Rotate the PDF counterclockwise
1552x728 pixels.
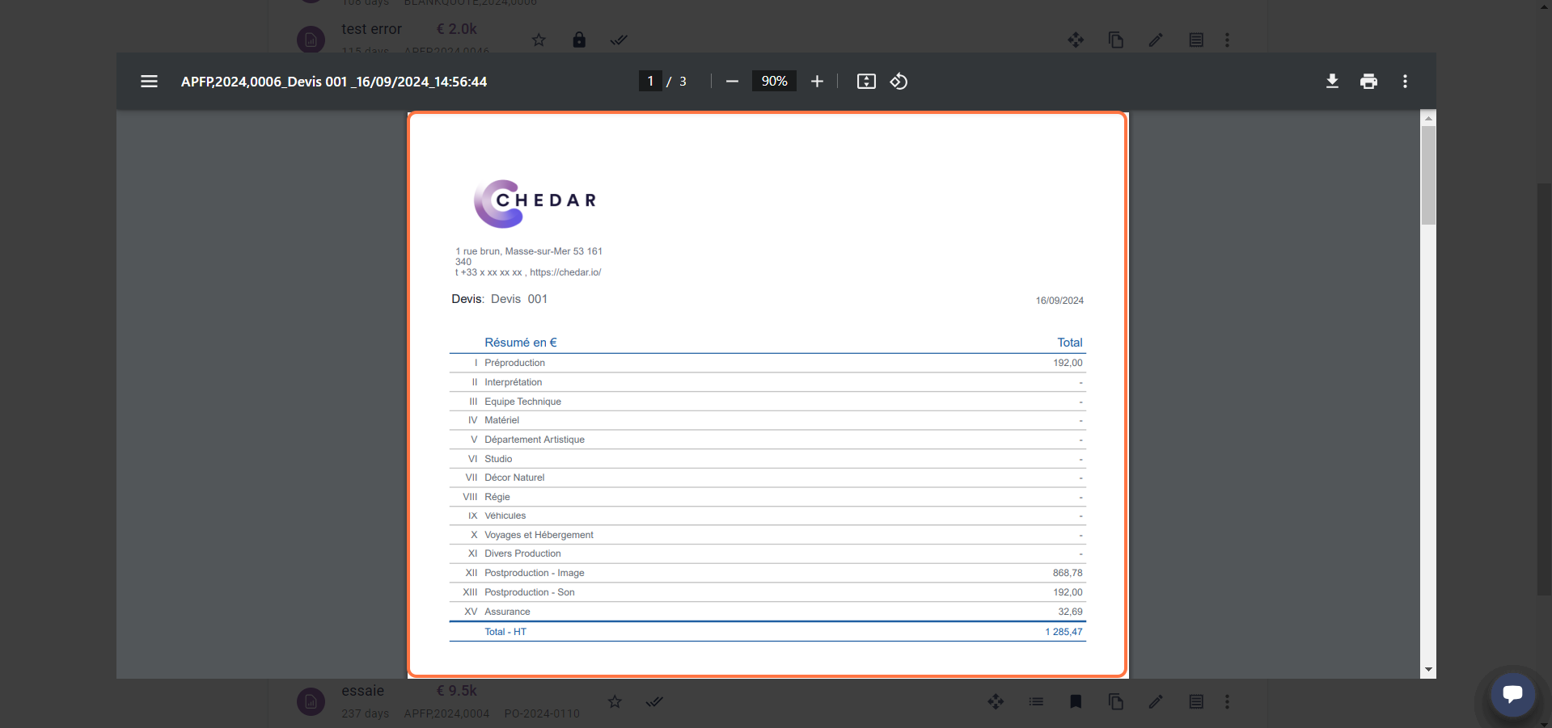point(899,82)
